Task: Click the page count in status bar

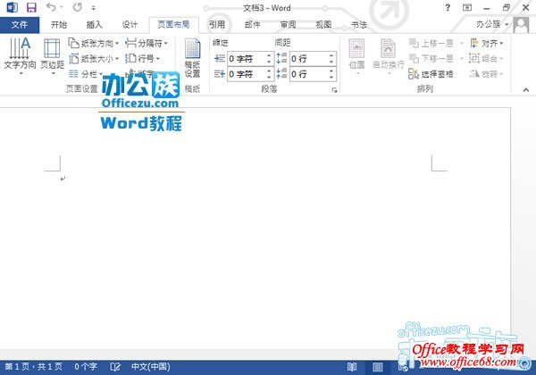Action: pos(34,367)
